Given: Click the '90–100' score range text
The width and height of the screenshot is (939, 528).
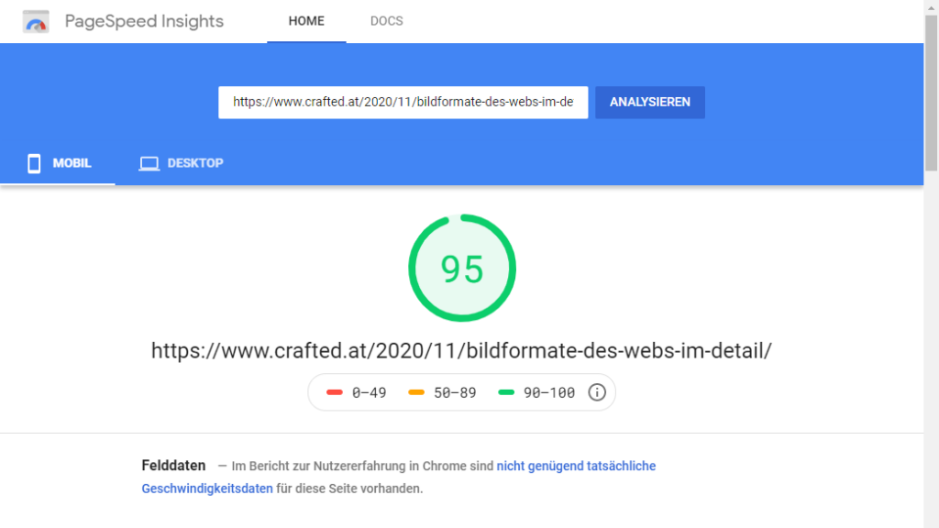Looking at the screenshot, I should pyautogui.click(x=549, y=392).
